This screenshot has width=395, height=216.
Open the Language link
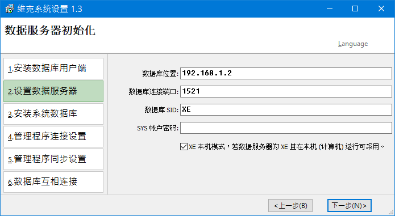point(353,44)
